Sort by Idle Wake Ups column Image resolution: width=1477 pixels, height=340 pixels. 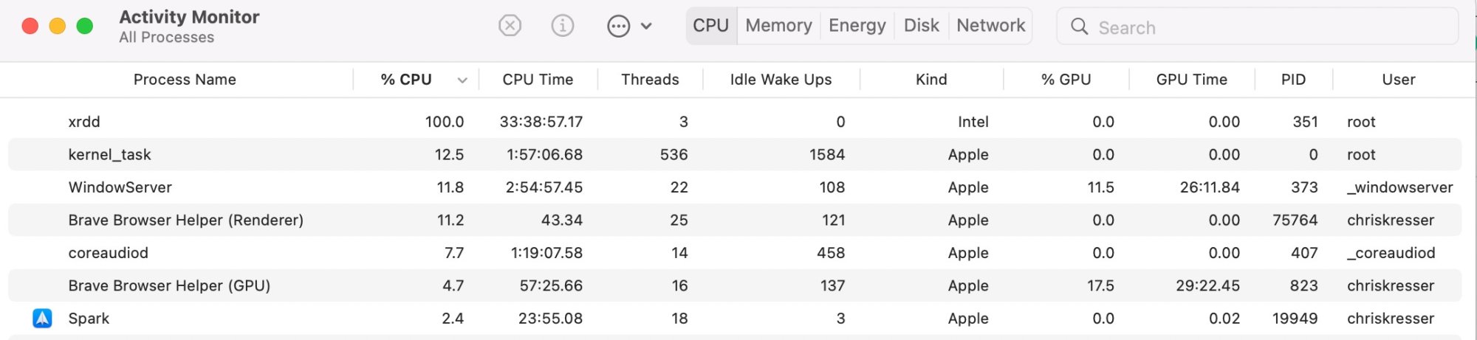[x=781, y=80]
